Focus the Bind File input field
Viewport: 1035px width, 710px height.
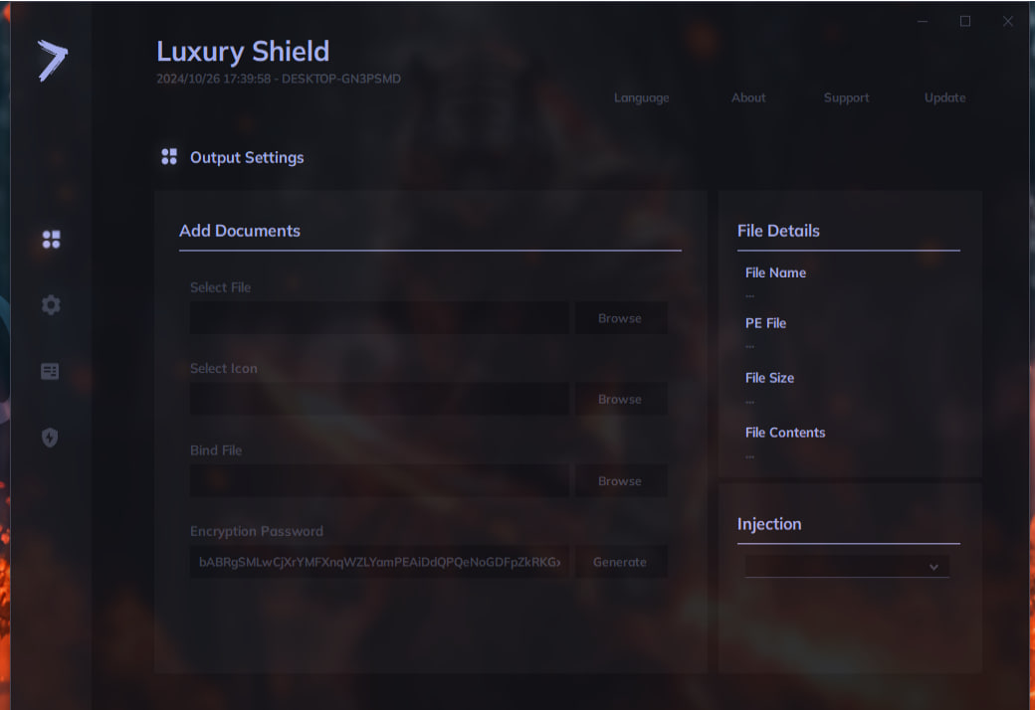pos(379,481)
